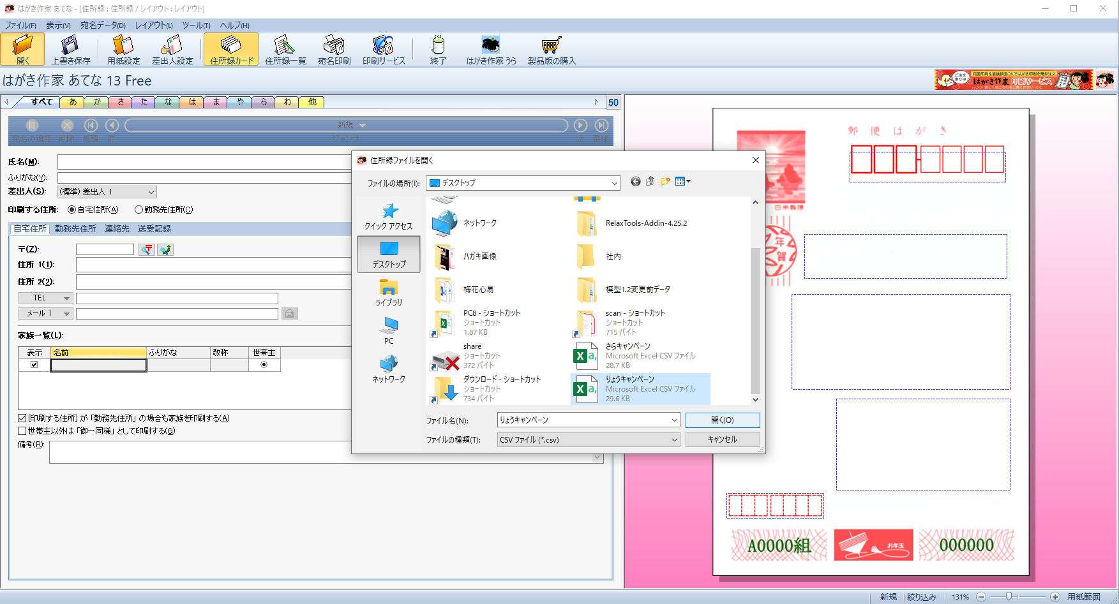1119x604 pixels.
Task: Open 用紙設定 paper settings tool
Action: pos(123,50)
